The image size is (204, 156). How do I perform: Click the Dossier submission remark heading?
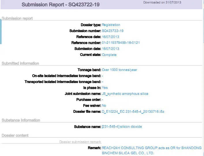coord(80,142)
